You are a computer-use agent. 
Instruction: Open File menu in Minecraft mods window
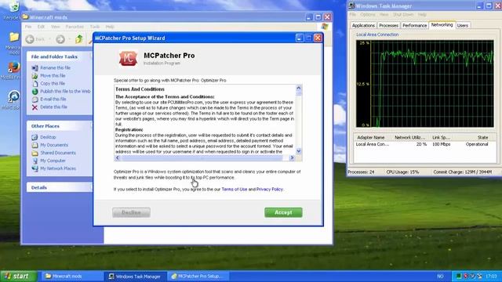(x=28, y=27)
